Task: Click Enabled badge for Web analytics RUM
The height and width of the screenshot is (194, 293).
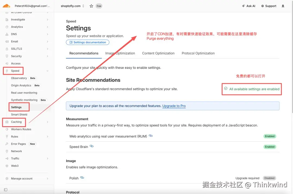Action: pos(270,136)
